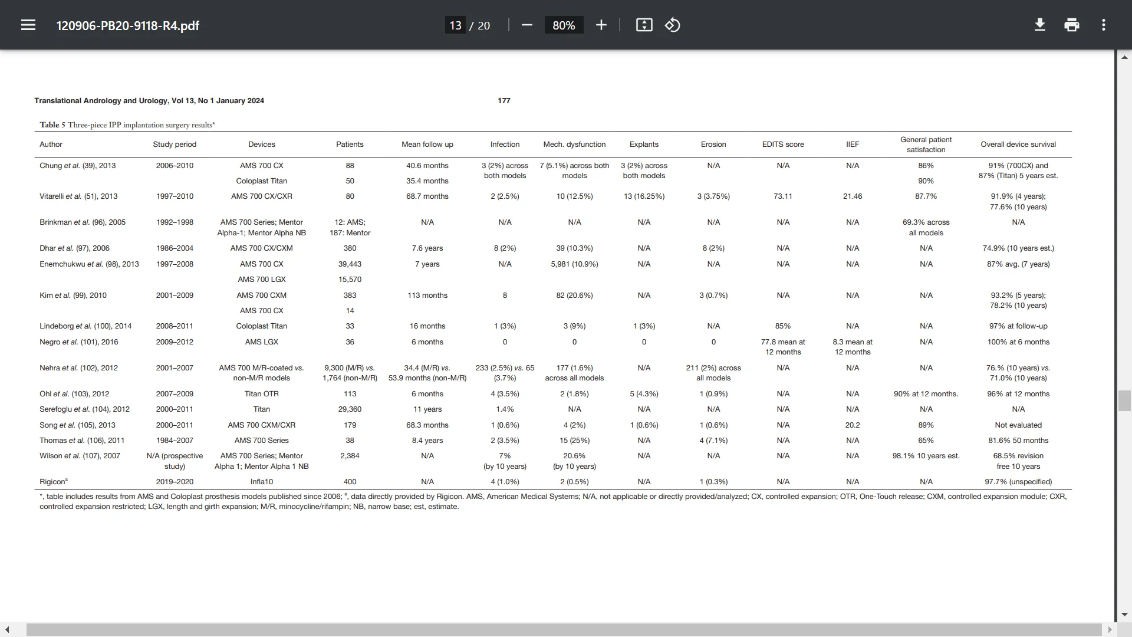Image resolution: width=1132 pixels, height=637 pixels.
Task: Click the scroll left arrow
Action: pos(6,630)
